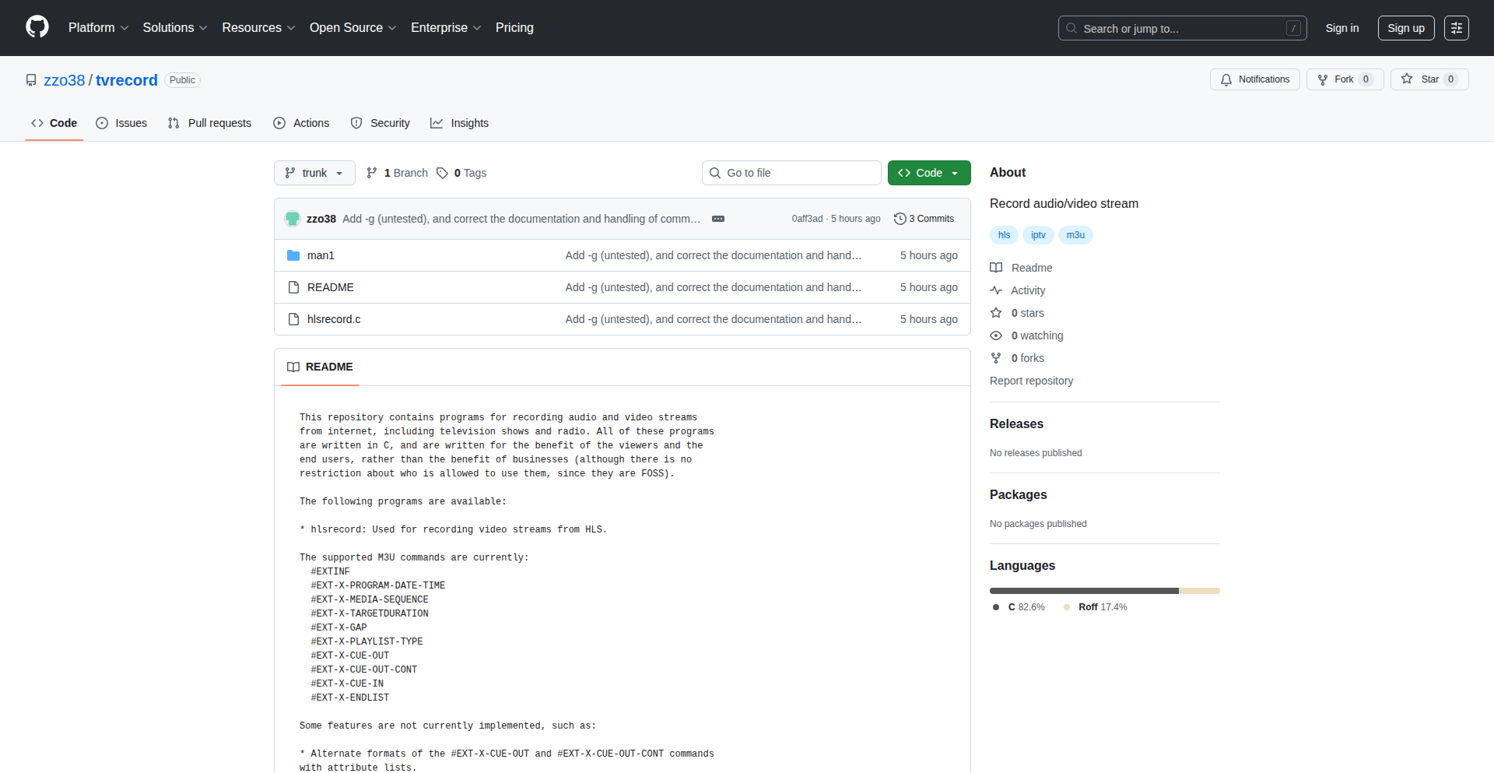Expand the green Code dropdown
1494x773 pixels.
coord(928,173)
